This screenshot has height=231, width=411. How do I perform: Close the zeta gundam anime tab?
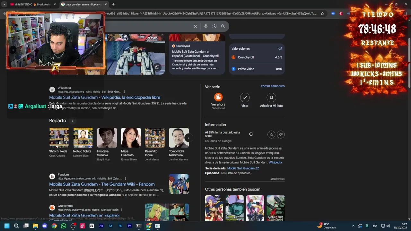tap(106, 4)
